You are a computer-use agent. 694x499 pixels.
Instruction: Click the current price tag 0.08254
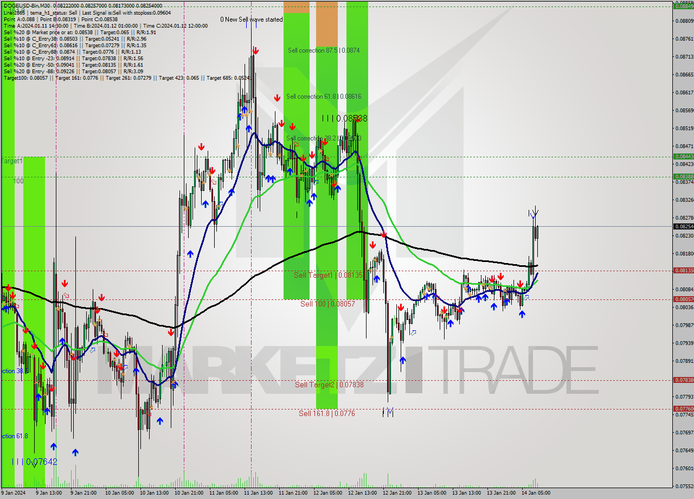pyautogui.click(x=683, y=226)
